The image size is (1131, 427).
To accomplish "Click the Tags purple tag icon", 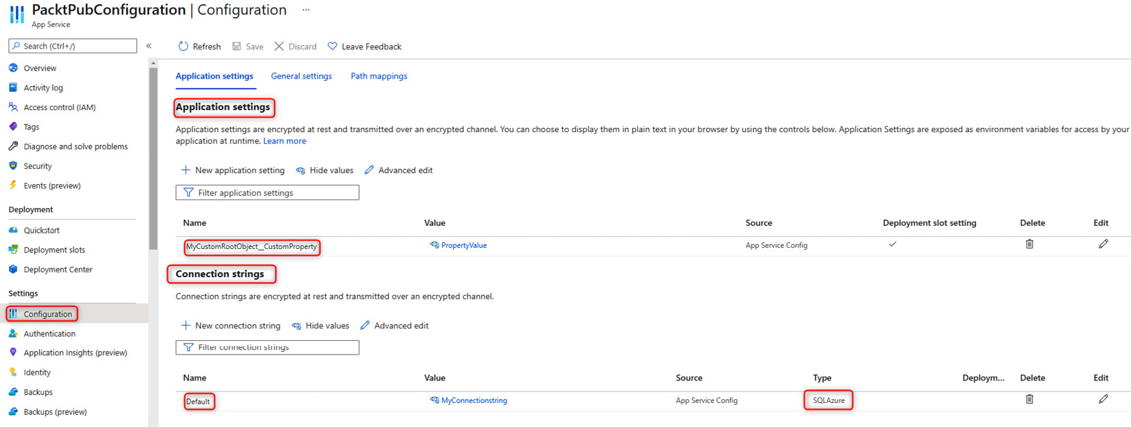I will (13, 127).
